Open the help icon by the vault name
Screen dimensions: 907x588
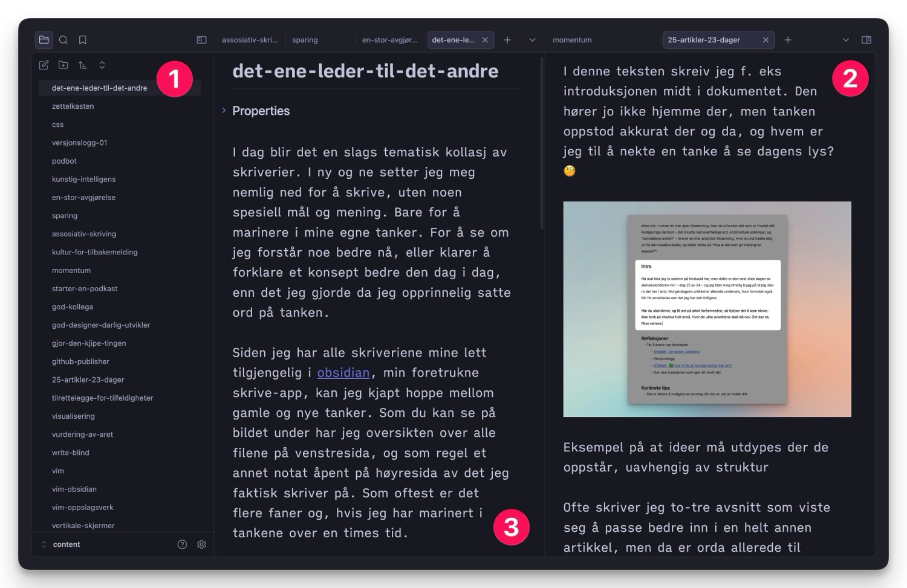tap(182, 544)
